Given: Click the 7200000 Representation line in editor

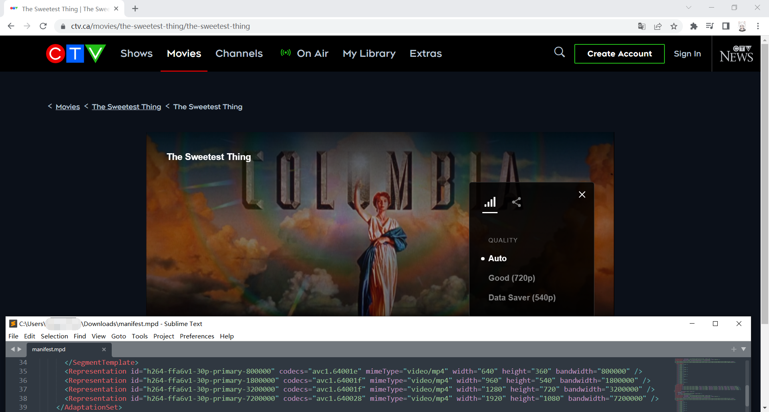Looking at the screenshot, I should click(362, 398).
